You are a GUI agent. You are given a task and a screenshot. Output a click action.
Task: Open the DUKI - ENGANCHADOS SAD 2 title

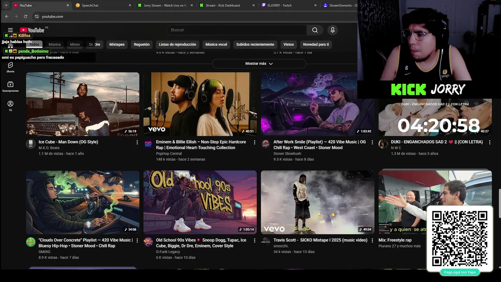point(437,142)
